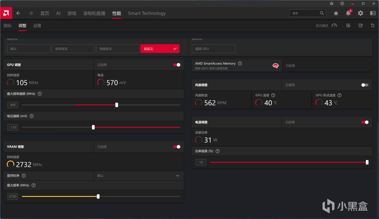Click the 电压偏移 slider handle

93,127
